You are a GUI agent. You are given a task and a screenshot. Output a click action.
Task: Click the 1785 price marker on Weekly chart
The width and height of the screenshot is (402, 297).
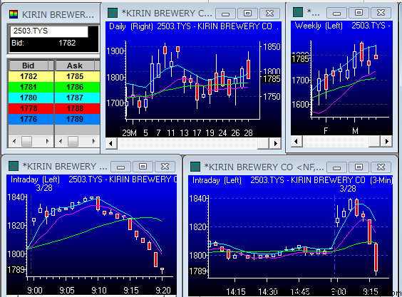301,59
